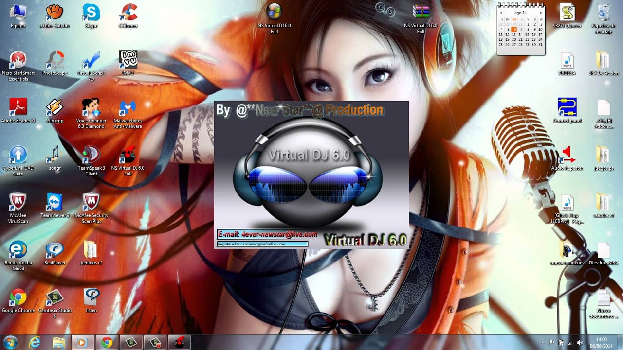Switch to Google Chrome on the taskbar
Screen dimensions: 623x350
point(107,342)
